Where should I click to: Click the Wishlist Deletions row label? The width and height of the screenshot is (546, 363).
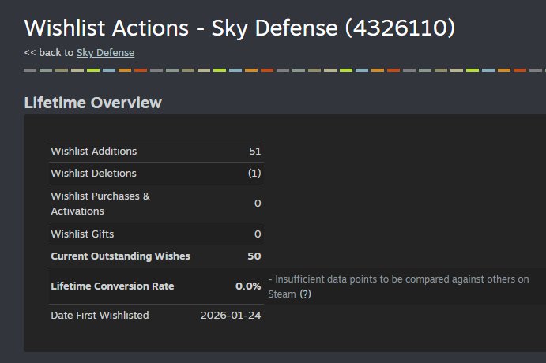(94, 173)
